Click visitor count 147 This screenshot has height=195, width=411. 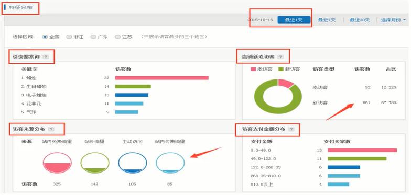tap(94, 184)
